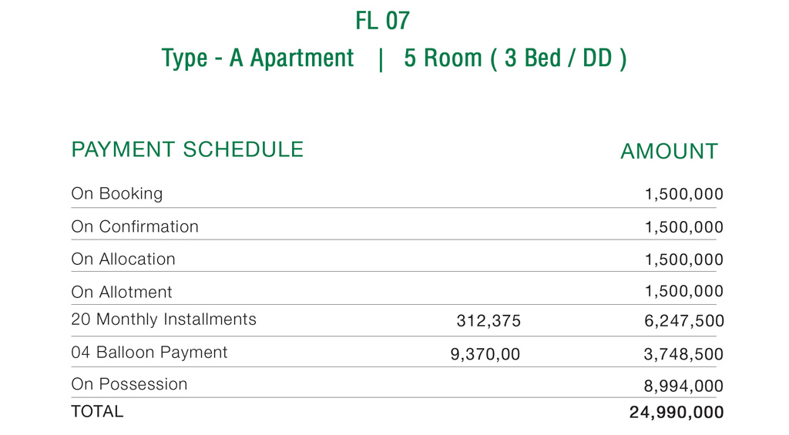Click the 3,748,500 amount

click(684, 355)
